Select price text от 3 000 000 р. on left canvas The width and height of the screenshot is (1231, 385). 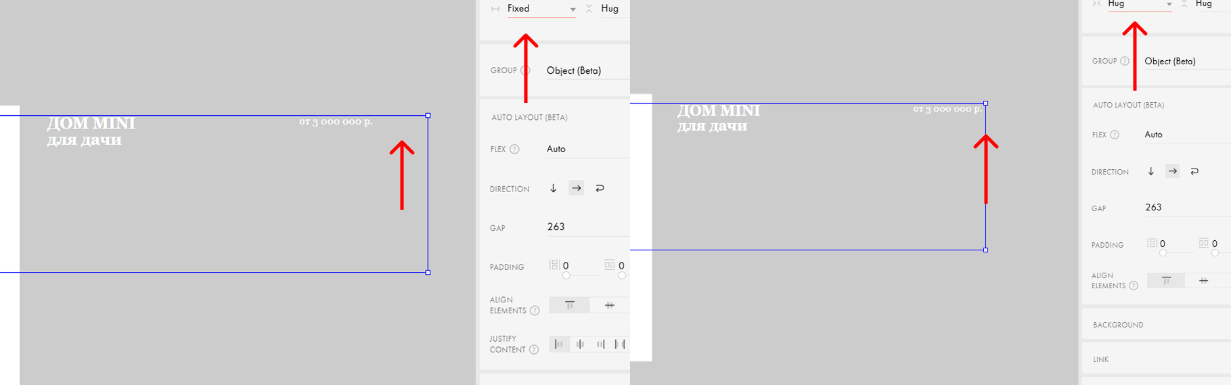[x=336, y=122]
